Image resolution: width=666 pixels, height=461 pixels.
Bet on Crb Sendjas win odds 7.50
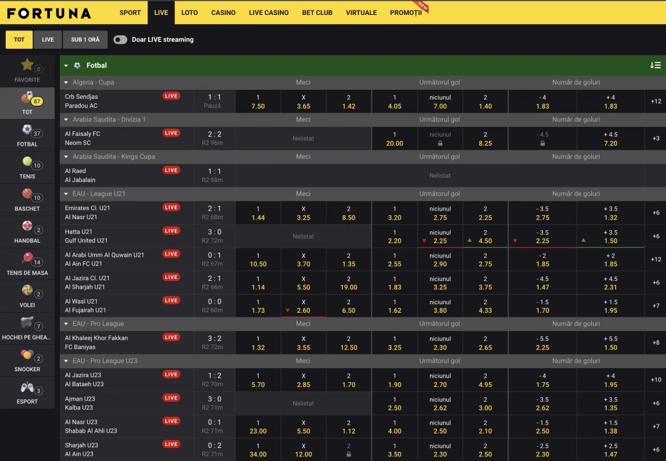click(x=258, y=101)
